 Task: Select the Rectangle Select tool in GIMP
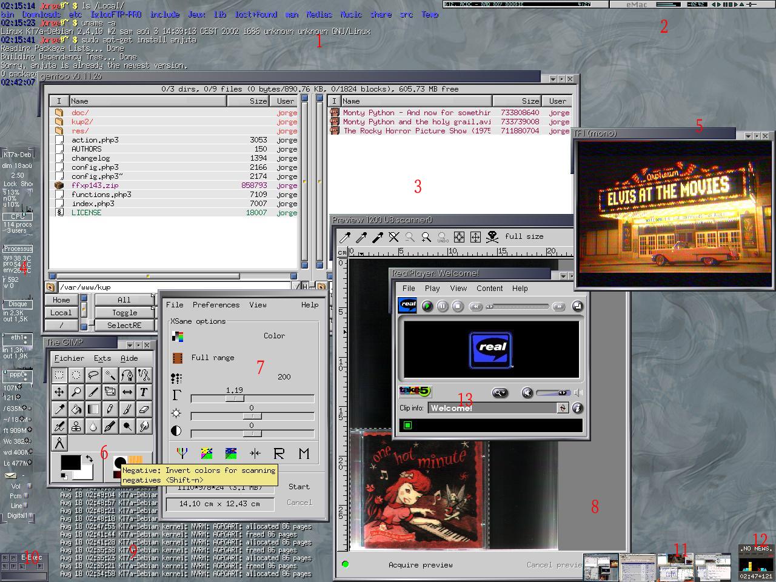[59, 375]
